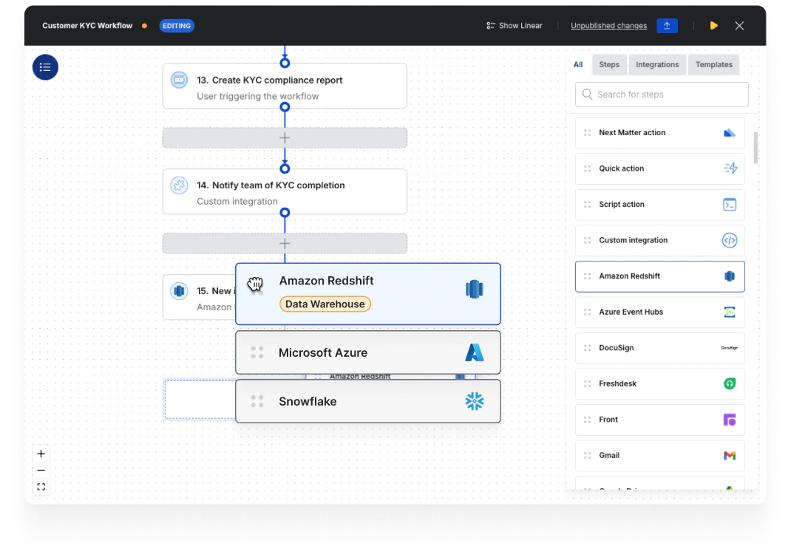791x543 pixels.
Task: Switch to the All tab
Action: tap(578, 64)
